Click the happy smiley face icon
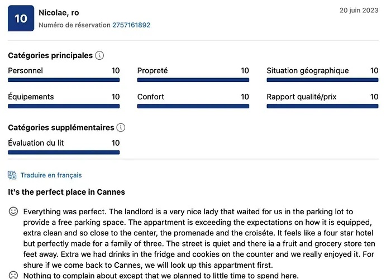This screenshot has width=391, height=279. click(x=13, y=212)
